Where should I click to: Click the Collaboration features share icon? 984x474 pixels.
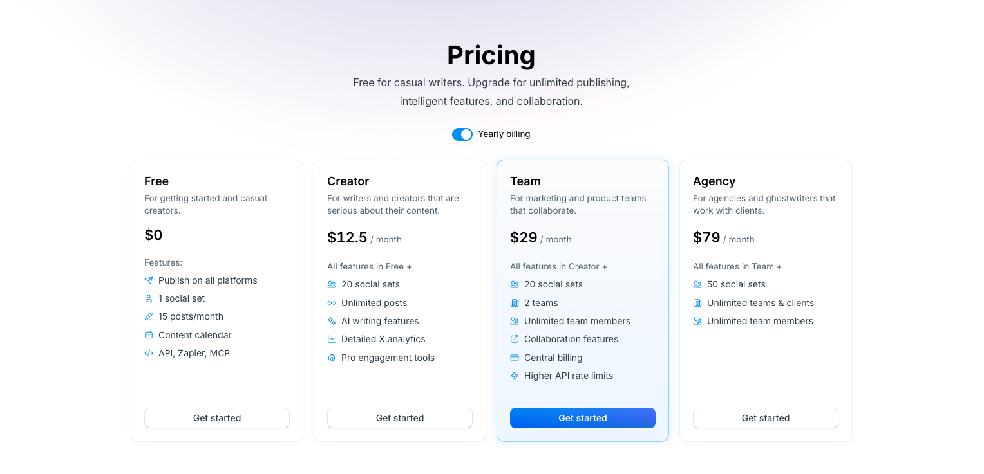[514, 339]
